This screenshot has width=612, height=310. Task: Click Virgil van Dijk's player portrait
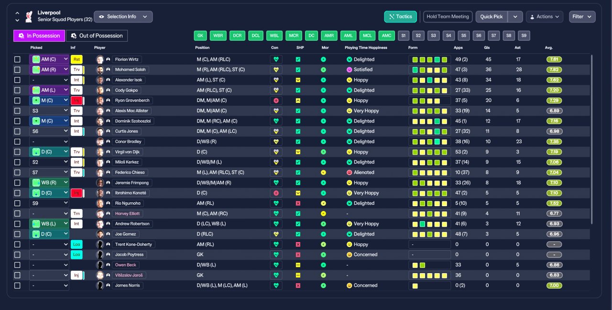100,152
